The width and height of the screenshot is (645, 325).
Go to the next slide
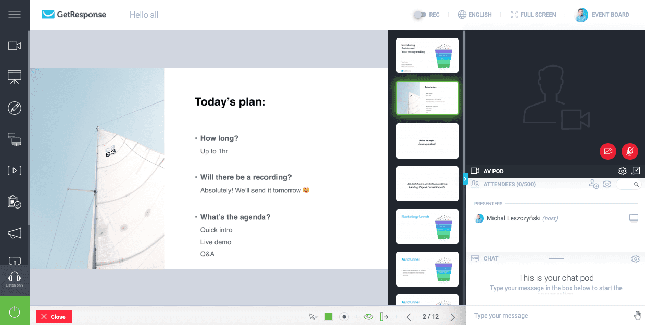(453, 317)
